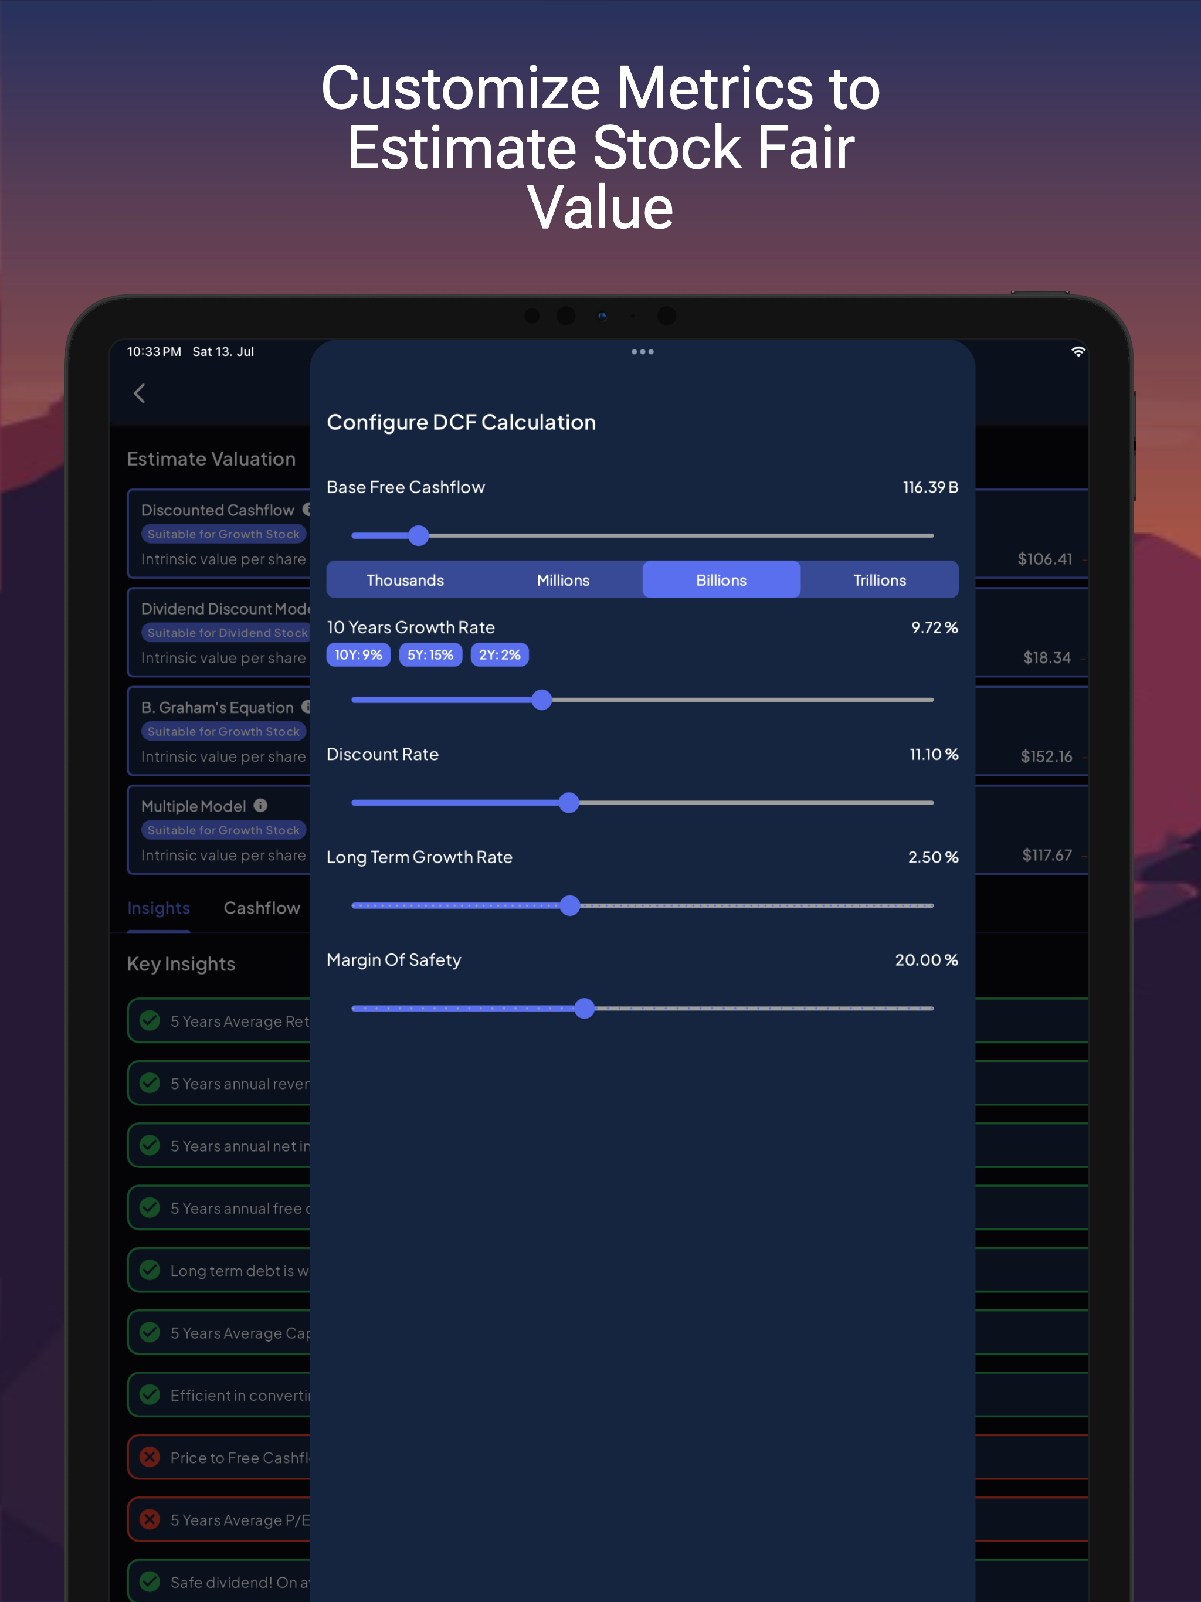
Task: Tap red cross on Price to Free Cashfl
Action: point(150,1457)
